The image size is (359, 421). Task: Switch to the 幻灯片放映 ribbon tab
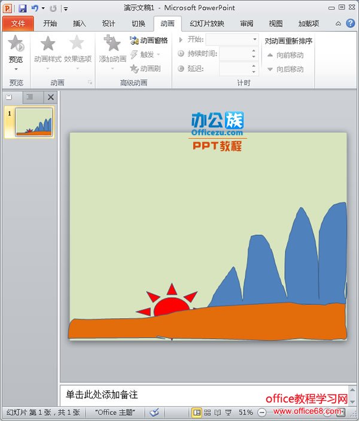(x=206, y=24)
